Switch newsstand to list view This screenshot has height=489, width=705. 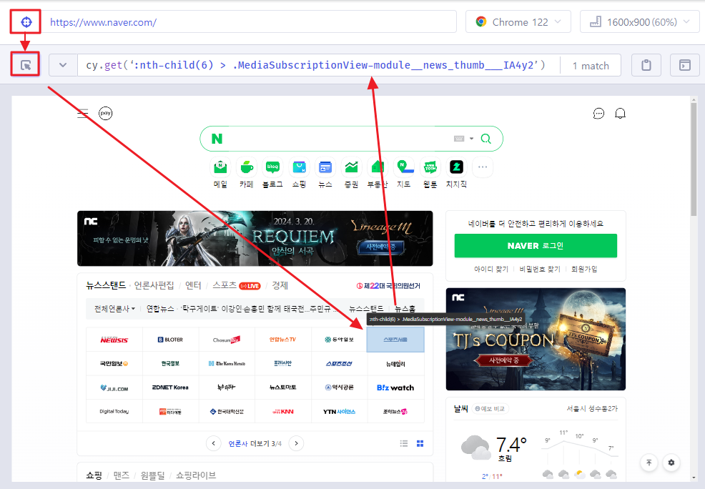pos(404,444)
